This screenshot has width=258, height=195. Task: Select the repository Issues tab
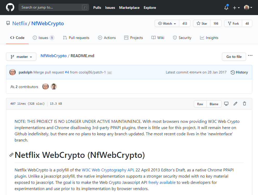click(43, 38)
